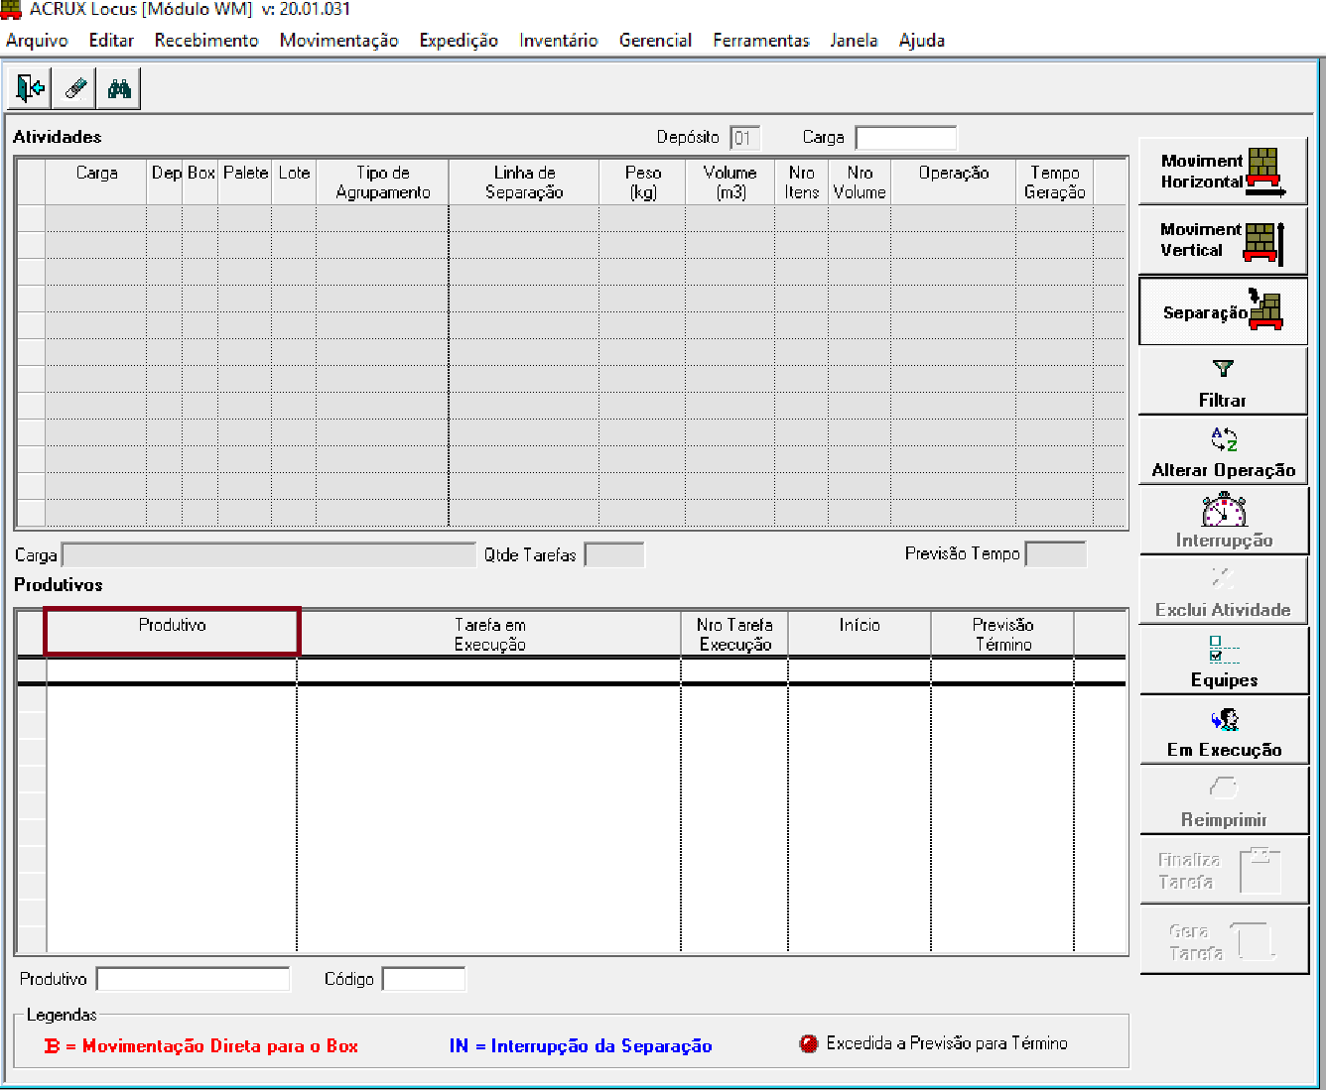Open the Filtrar funnel button
The height and width of the screenshot is (1090, 1326).
pos(1223,382)
